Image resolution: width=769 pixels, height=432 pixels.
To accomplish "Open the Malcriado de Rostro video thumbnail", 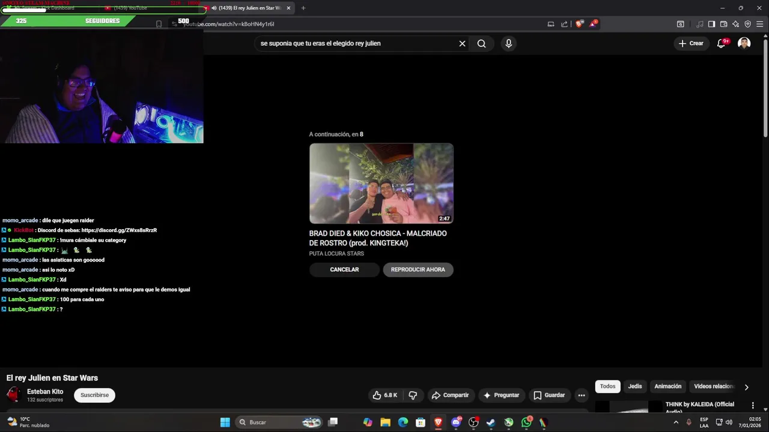I will tap(381, 183).
